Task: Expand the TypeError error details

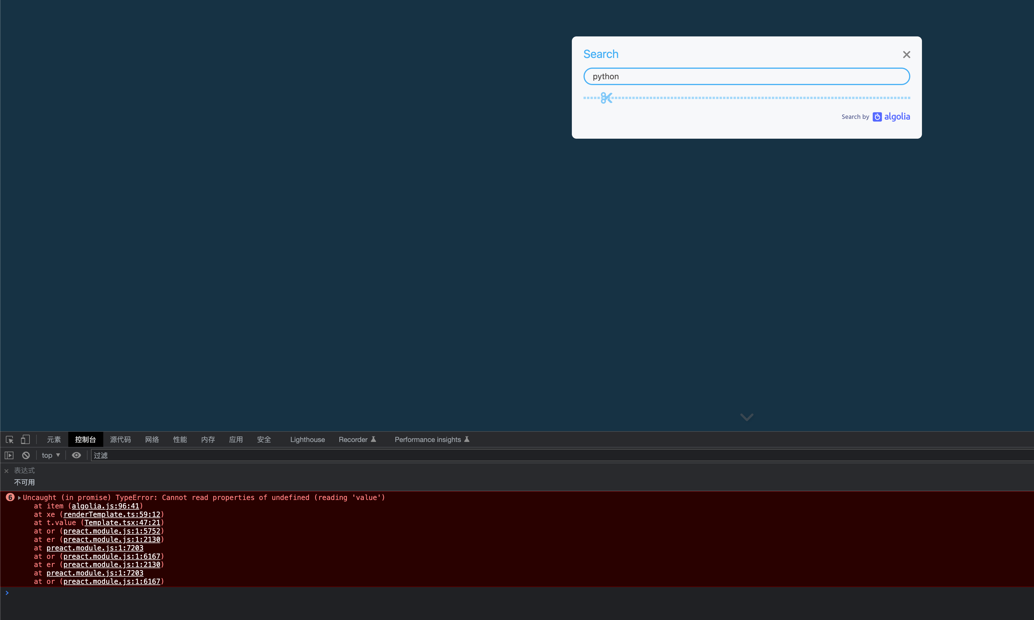Action: click(x=19, y=497)
